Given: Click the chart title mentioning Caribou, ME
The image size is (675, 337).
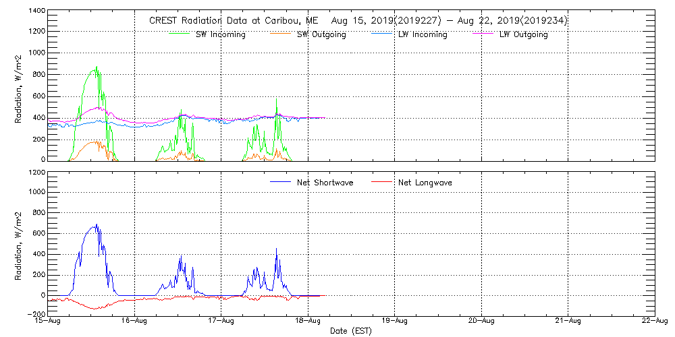Looking at the screenshot, I should (x=358, y=20).
